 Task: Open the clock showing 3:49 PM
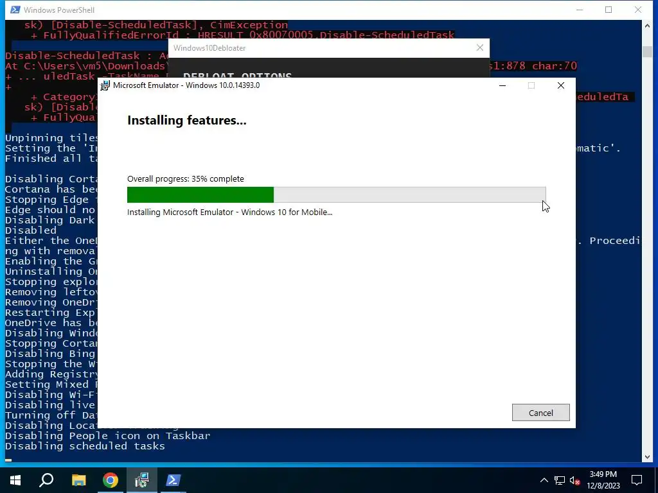[x=603, y=480]
